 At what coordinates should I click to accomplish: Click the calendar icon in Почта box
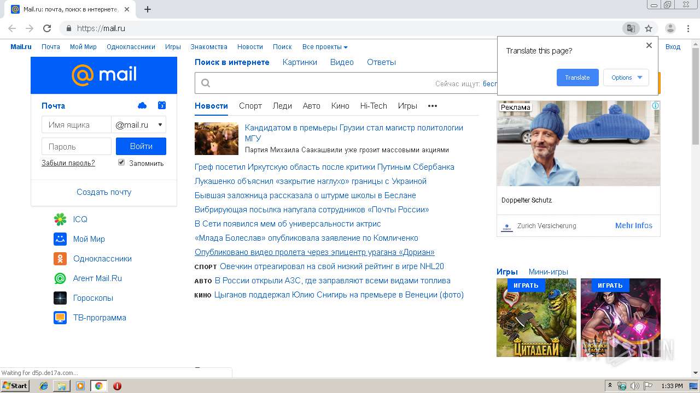(x=161, y=105)
